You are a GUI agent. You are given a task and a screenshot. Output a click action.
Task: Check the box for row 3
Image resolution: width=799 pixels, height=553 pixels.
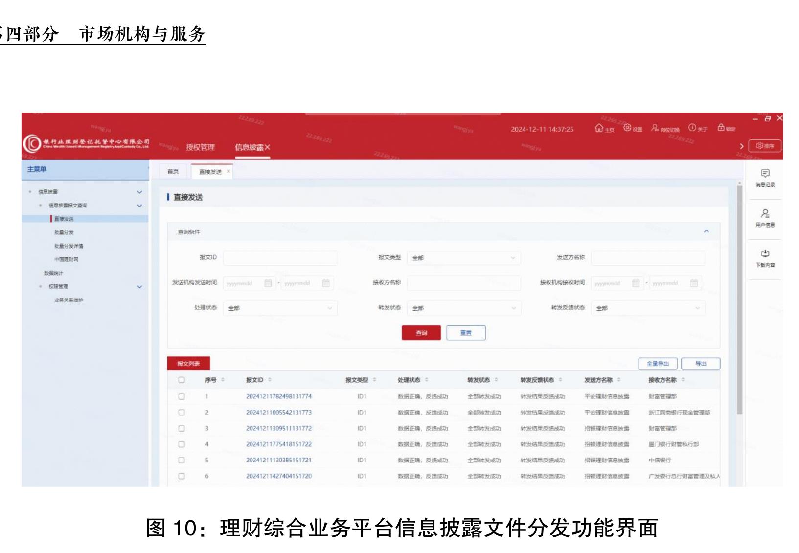182,429
